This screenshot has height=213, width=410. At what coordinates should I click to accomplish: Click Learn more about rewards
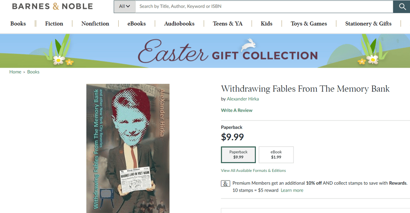tap(292, 190)
